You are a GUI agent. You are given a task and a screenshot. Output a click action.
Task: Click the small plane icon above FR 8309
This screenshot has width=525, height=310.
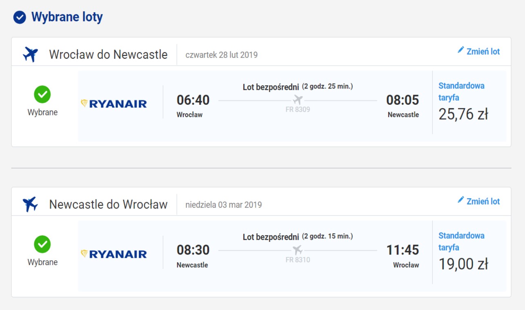coord(298,100)
